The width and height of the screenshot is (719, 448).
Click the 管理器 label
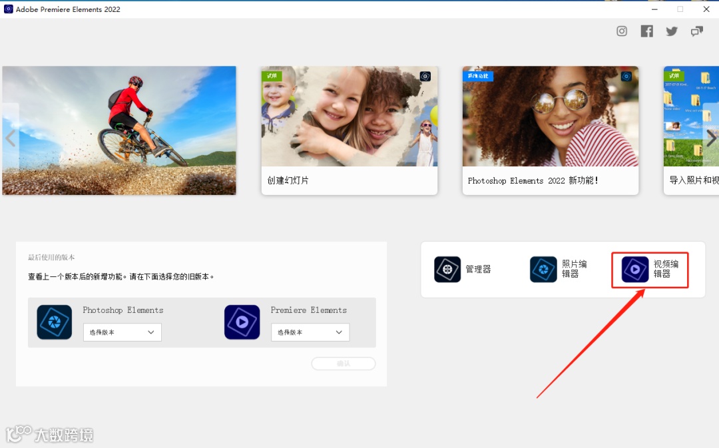[x=478, y=269]
